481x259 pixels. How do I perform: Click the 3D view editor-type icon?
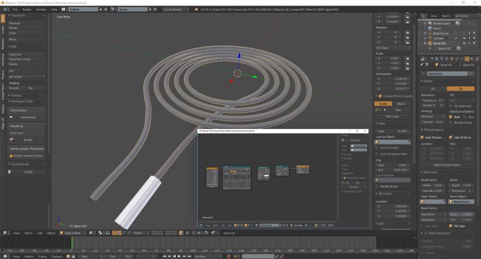point(5,233)
